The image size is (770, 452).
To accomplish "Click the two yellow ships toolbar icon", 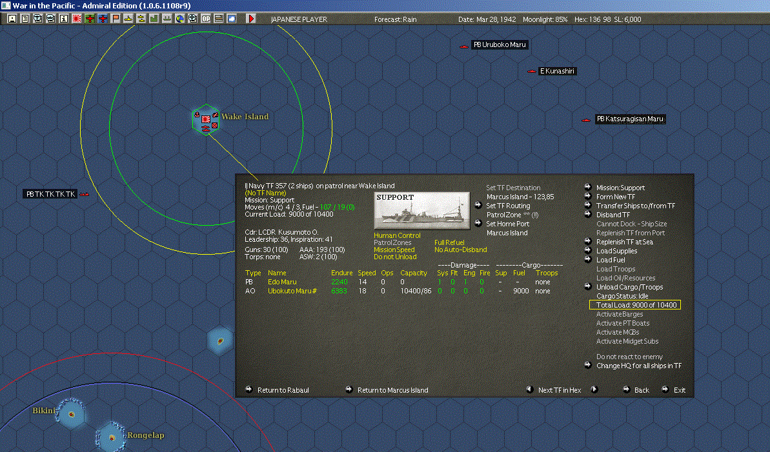I will [x=141, y=19].
